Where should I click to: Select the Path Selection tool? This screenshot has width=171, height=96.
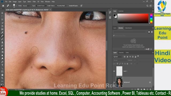point(2,68)
